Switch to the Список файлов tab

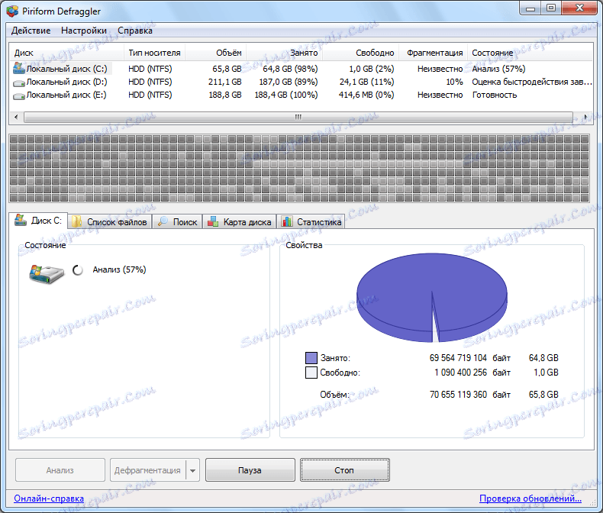[110, 222]
